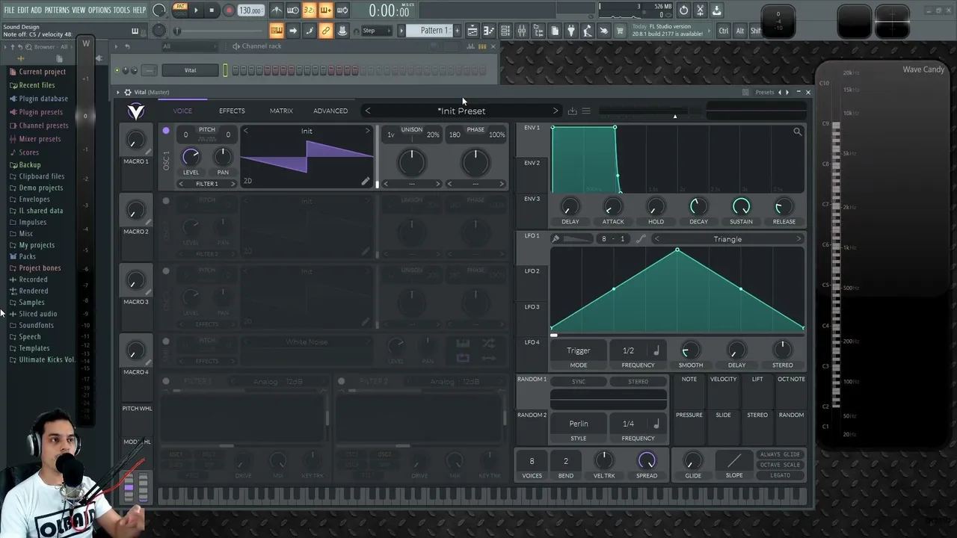Image resolution: width=957 pixels, height=538 pixels.
Task: Click the OSC 1 PAN knob
Action: coord(223,157)
